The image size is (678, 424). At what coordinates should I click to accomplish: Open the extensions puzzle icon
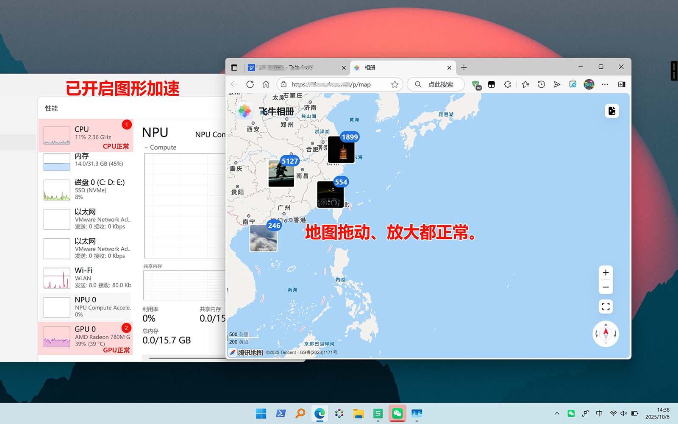click(x=508, y=84)
